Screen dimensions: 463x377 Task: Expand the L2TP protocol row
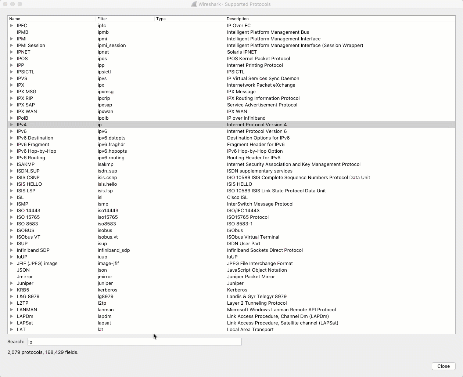[x=12, y=303]
